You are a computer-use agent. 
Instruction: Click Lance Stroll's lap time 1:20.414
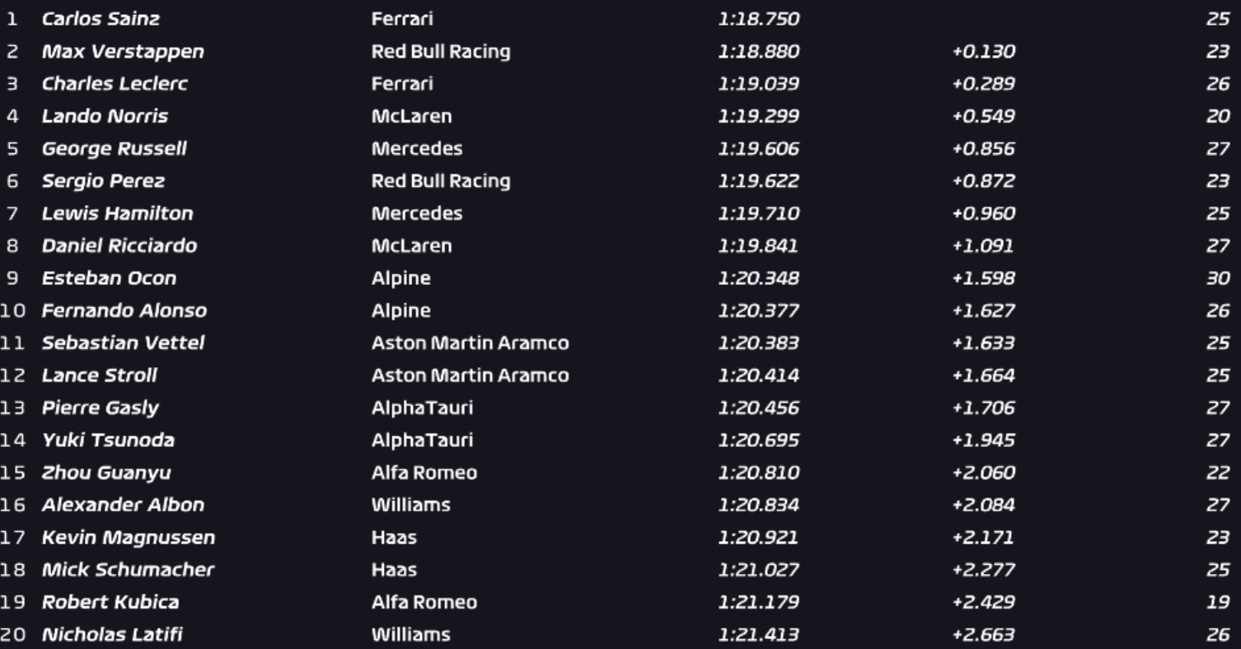(x=758, y=375)
